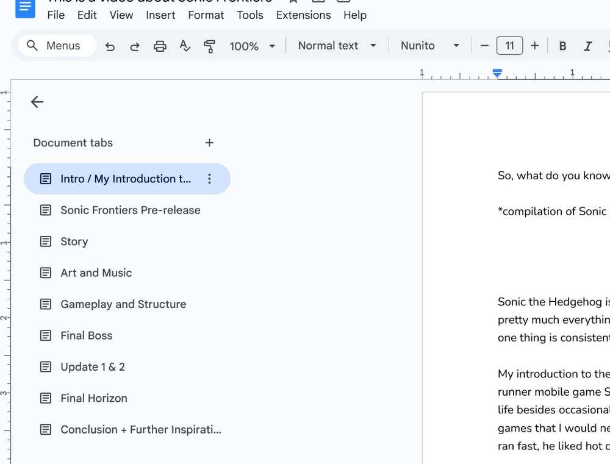Close tabs panel with back arrow

pyautogui.click(x=37, y=102)
